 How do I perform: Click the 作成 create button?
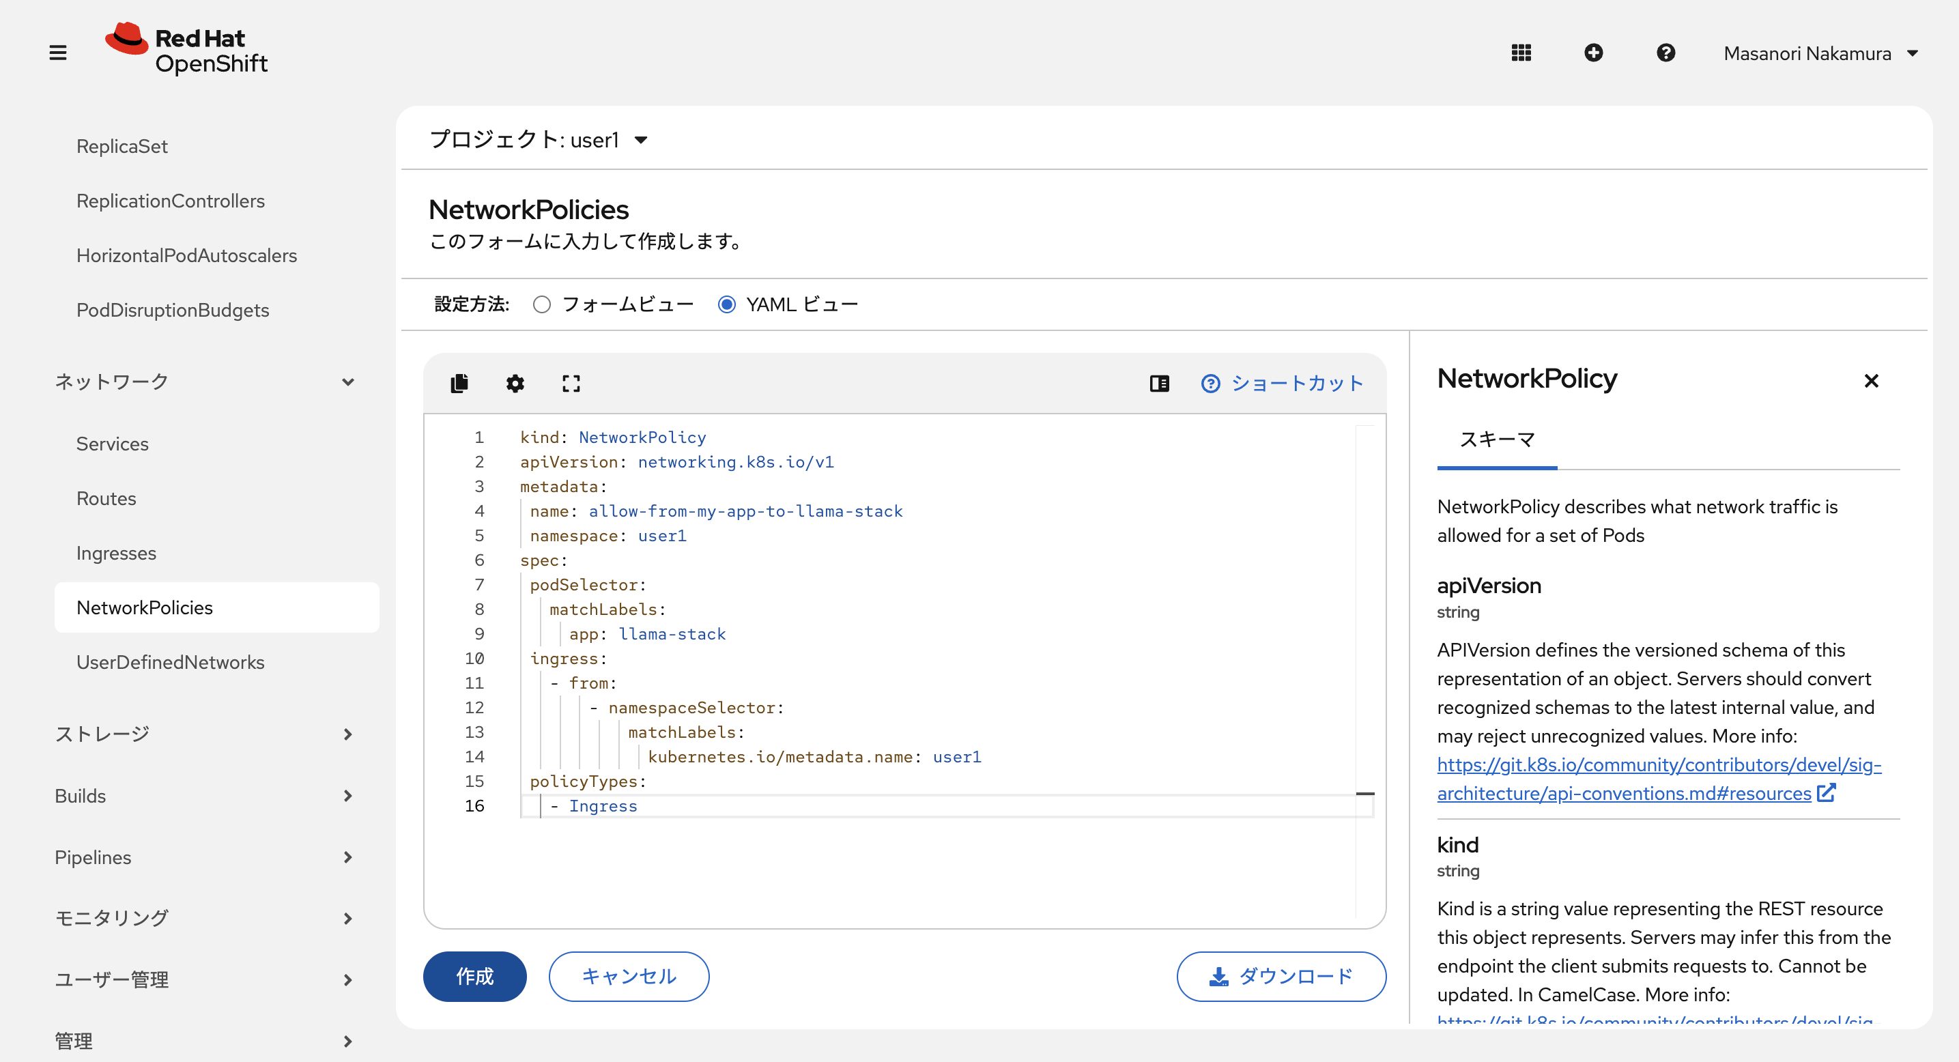point(474,976)
